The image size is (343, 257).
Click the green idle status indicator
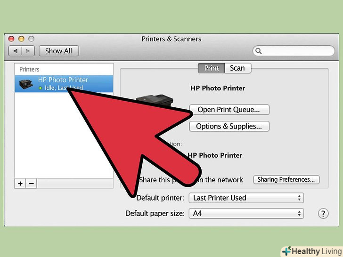tap(40, 88)
